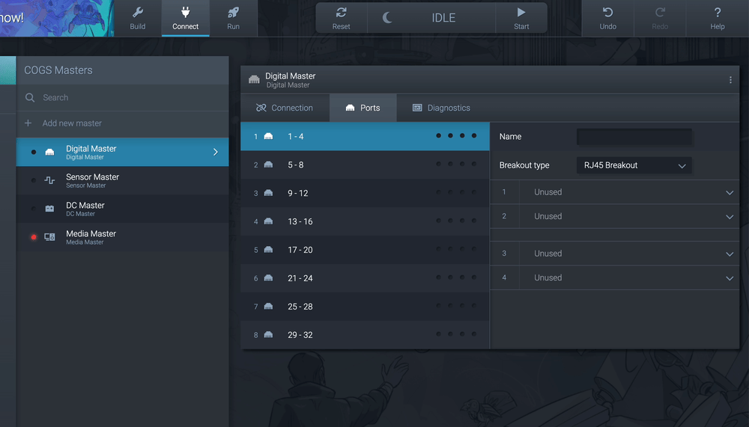Screen dimensions: 749x427
Task: Click the port icon in row 9 - 12
Action: point(268,193)
